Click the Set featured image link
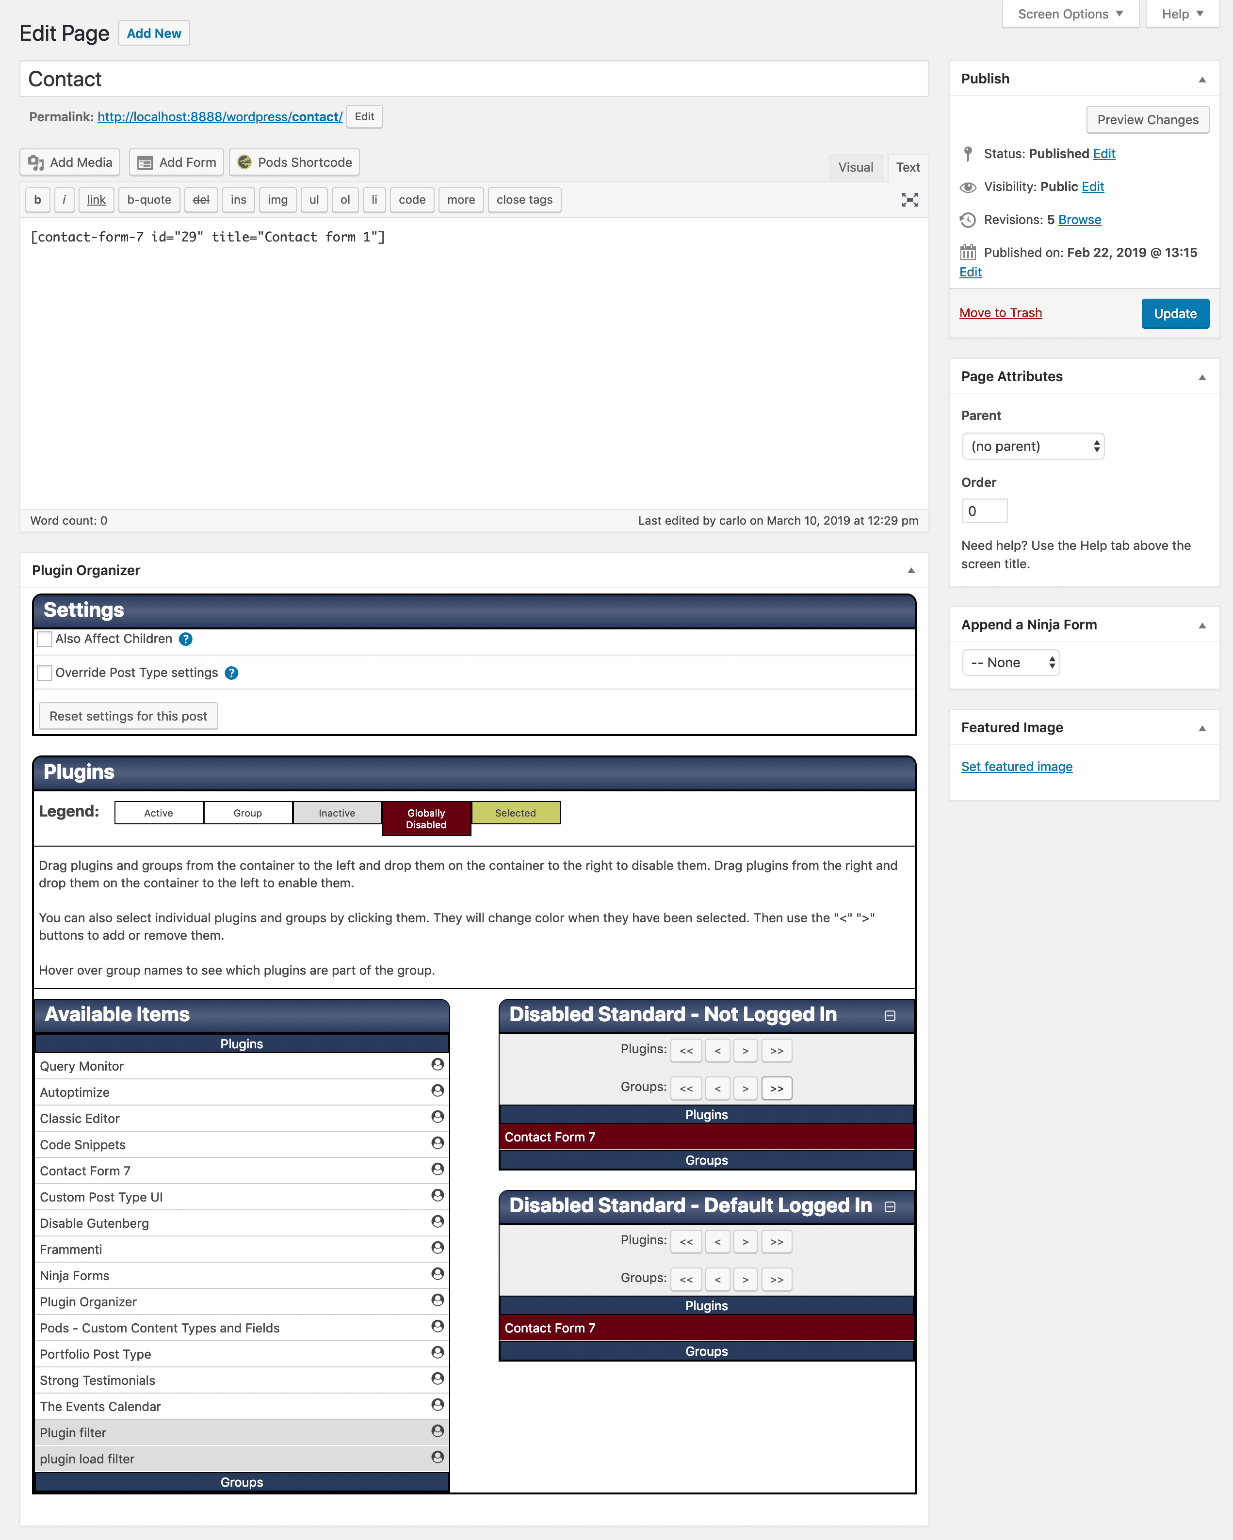The image size is (1233, 1540). 1017,766
